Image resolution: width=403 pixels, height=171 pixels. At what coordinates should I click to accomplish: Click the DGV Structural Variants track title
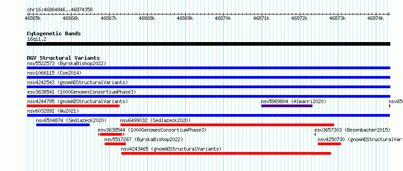click(63, 58)
